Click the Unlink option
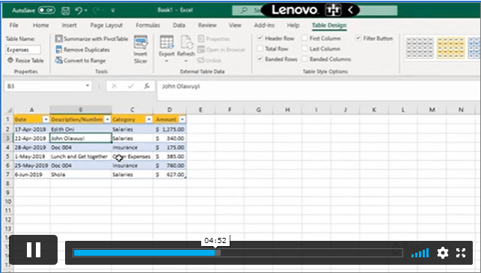481x273 pixels. pyautogui.click(x=209, y=61)
